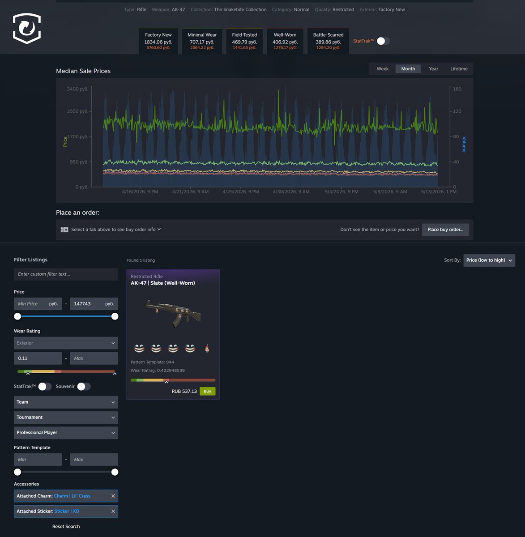Screen dimensions: 525x537
Task: Expand 'Select a tab above' buy order info
Action: pyautogui.click(x=116, y=230)
